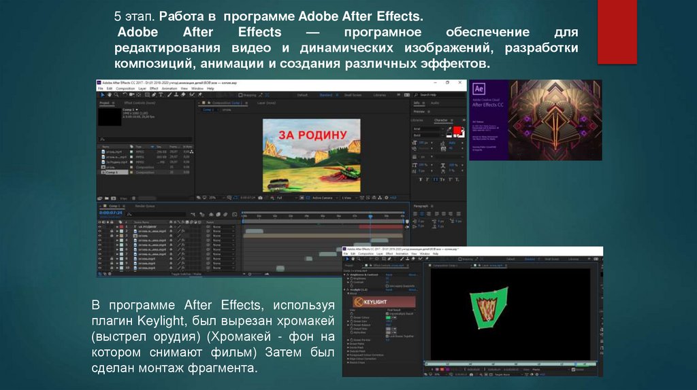The width and height of the screenshot is (697, 390).
Task: Open the Active Camera dropdown under the viewer
Action: tap(325, 198)
